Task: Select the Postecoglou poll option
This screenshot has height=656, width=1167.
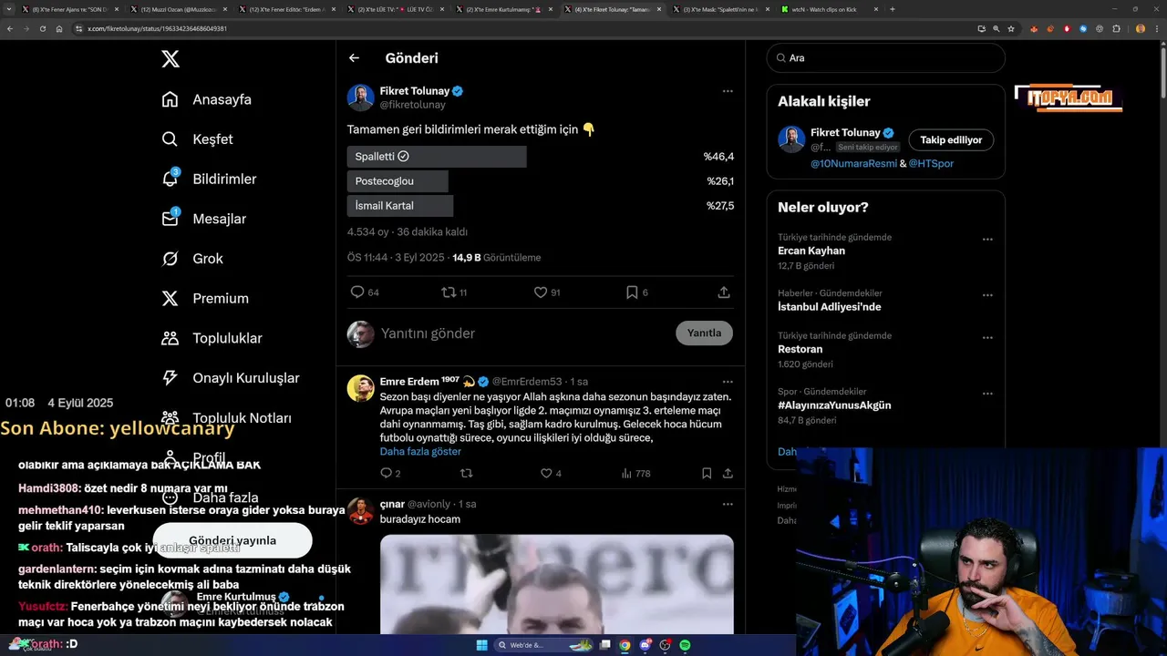Action: [x=398, y=181]
